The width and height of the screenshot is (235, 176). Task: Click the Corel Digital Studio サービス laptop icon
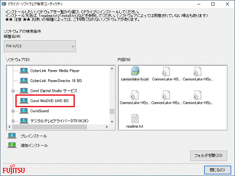(24, 91)
